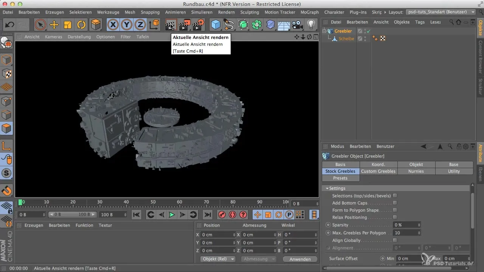Click the home icon in Objects panel

coord(459,22)
